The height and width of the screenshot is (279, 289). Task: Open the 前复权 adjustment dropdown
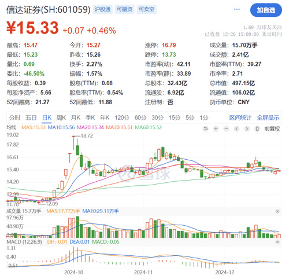272,129
